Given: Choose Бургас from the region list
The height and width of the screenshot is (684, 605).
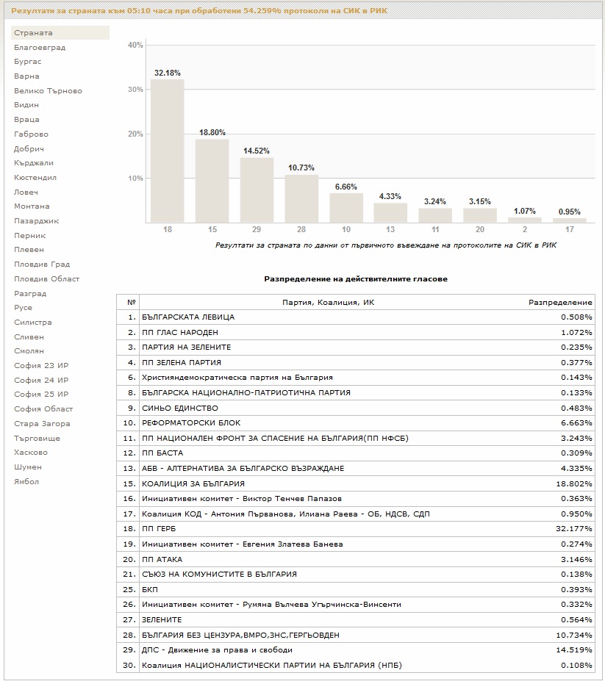Looking at the screenshot, I should point(28,62).
